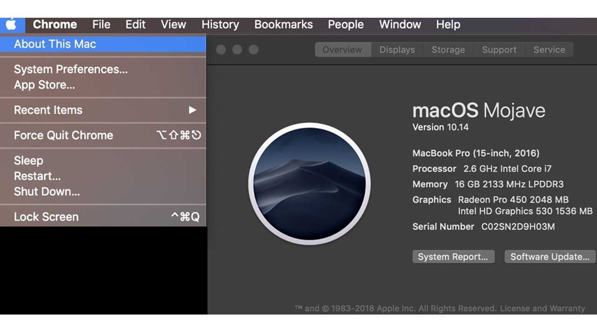
Task: Click the Software Update button
Action: pyautogui.click(x=549, y=256)
